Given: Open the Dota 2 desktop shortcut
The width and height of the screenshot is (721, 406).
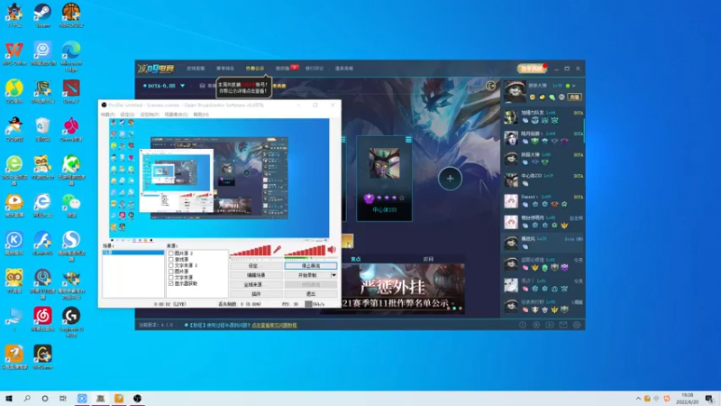Looking at the screenshot, I should (x=71, y=91).
